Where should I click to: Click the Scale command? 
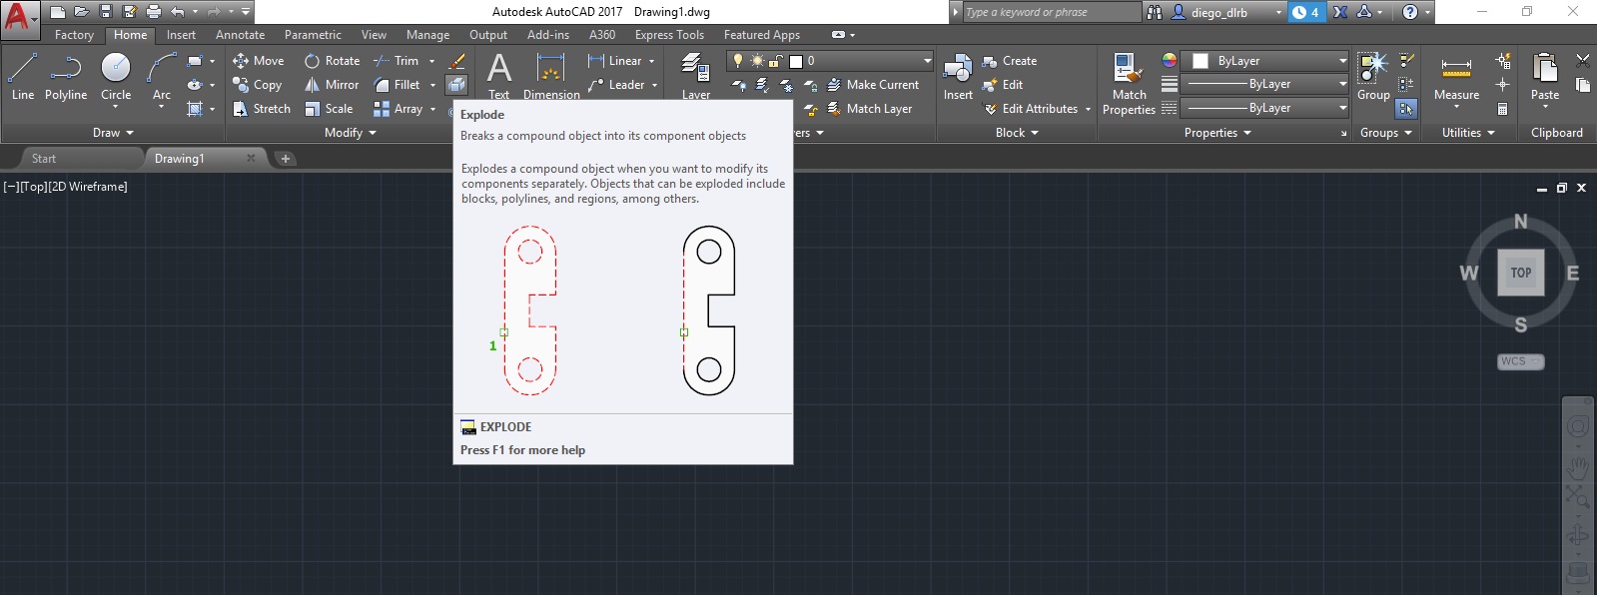329,109
